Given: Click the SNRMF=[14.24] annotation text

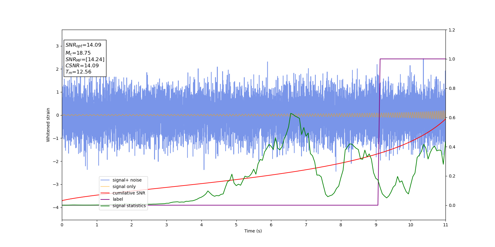Looking at the screenshot, I should 85,59.
